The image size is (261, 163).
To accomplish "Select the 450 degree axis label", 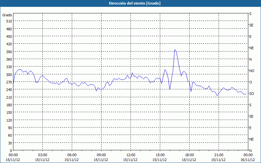I will [9, 37].
